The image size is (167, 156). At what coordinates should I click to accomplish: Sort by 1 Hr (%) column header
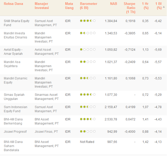tap(145, 6)
